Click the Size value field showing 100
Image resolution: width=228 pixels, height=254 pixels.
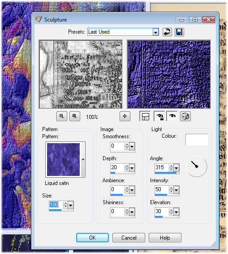[56, 205]
